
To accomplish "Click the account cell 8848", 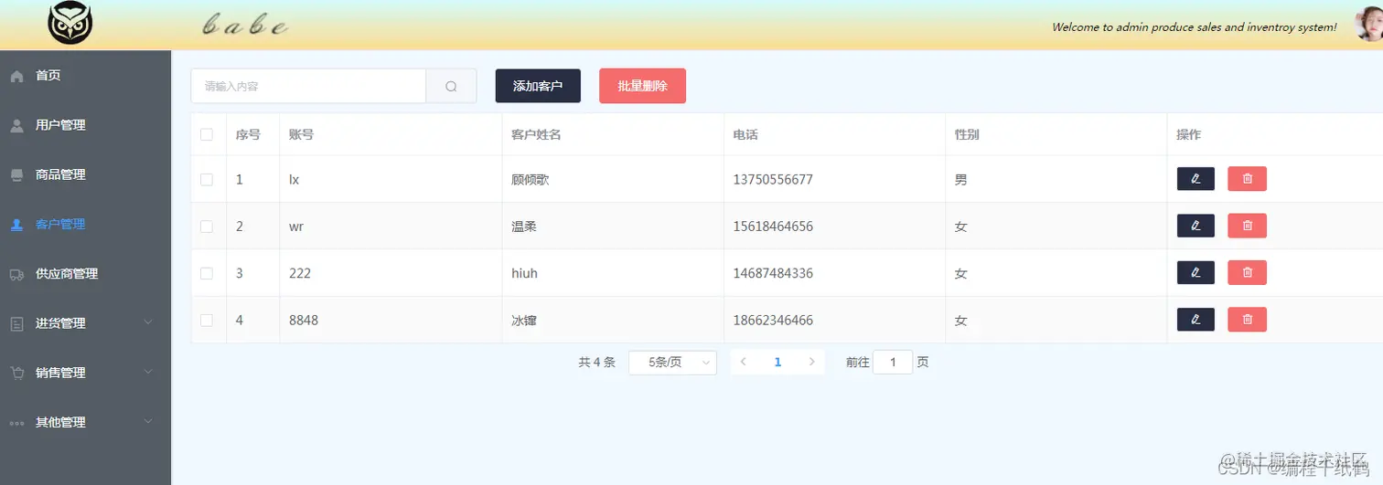I will coord(304,321).
